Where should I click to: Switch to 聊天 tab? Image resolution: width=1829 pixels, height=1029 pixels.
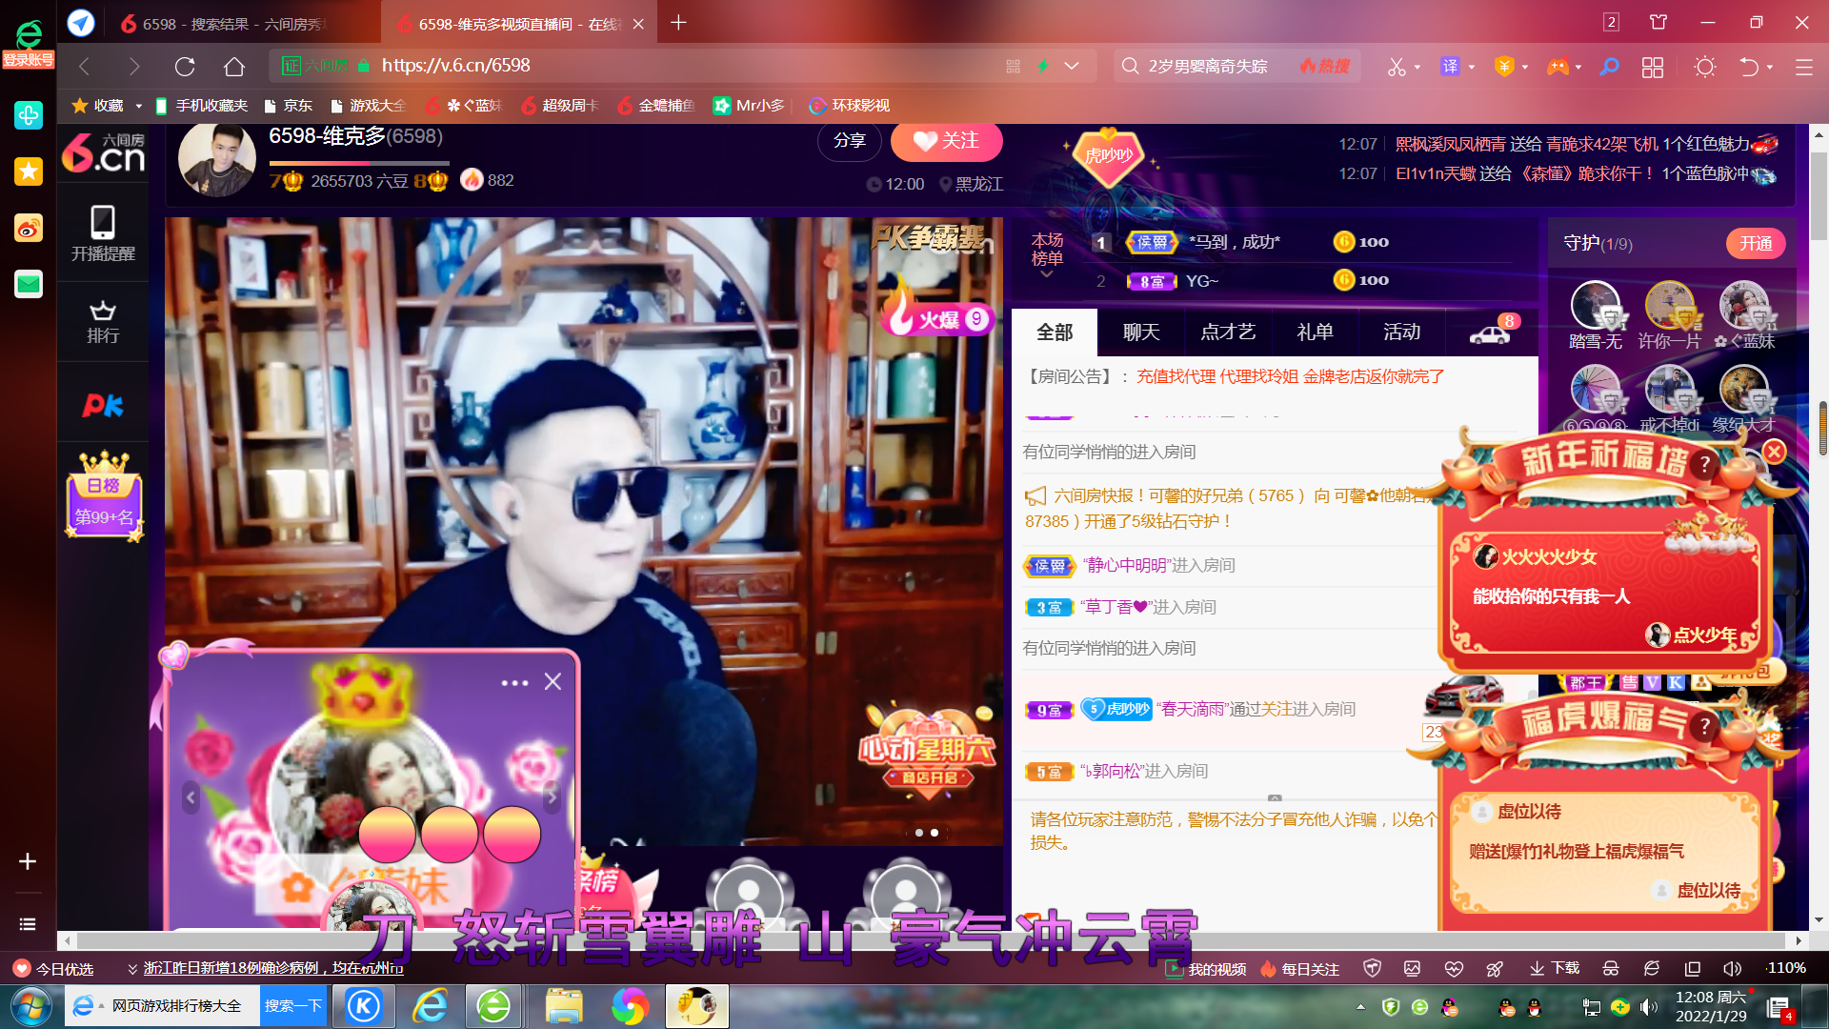coord(1141,332)
